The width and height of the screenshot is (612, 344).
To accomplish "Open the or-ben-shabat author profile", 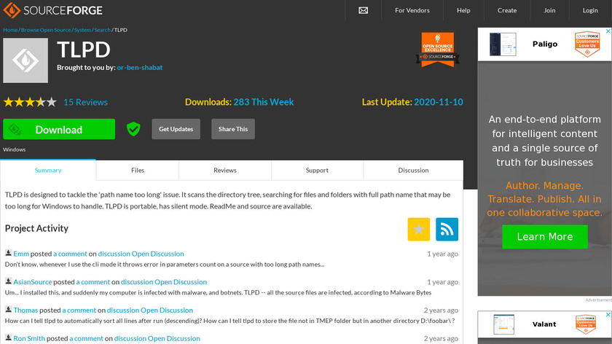I will pyautogui.click(x=140, y=68).
